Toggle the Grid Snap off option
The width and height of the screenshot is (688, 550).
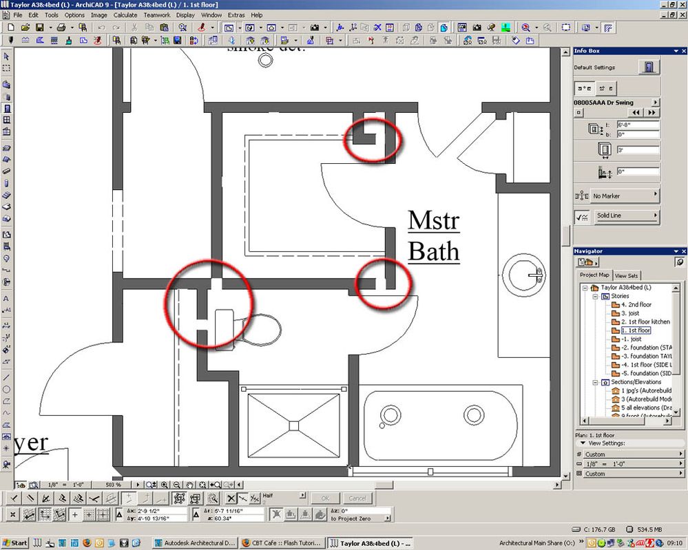pos(75,514)
